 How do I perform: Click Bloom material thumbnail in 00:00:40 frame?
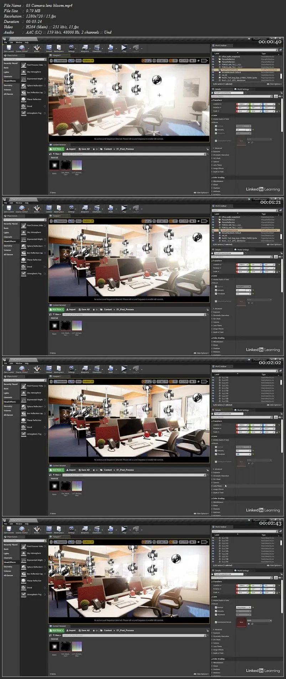tap(54, 165)
